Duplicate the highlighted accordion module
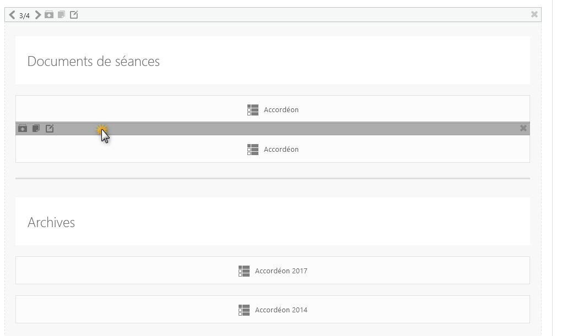The width and height of the screenshot is (562, 336). tap(36, 129)
